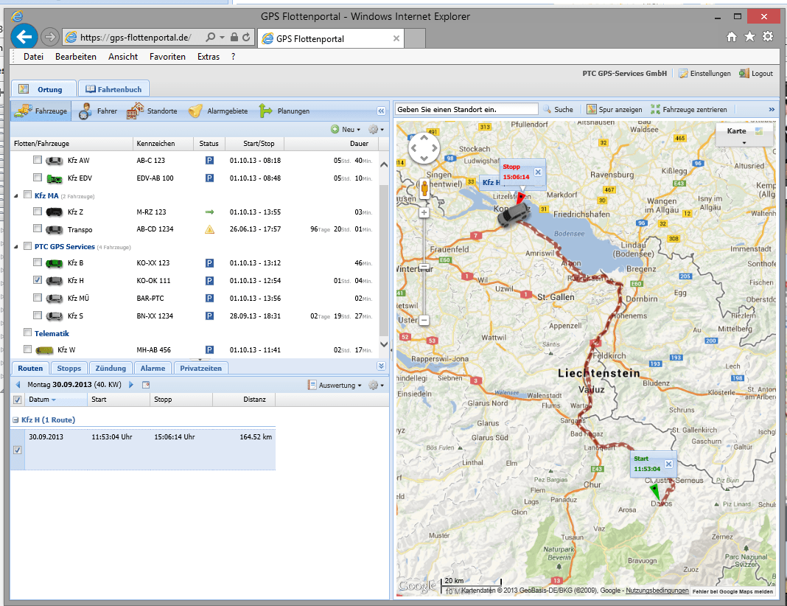Screen dimensions: 787x606
Task: Open the Einstellungen settings link
Action: (x=704, y=73)
